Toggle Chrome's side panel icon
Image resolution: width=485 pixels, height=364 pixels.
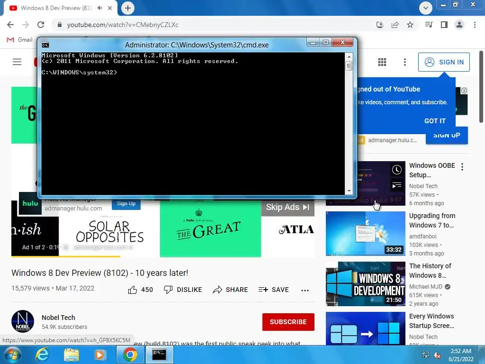(444, 25)
